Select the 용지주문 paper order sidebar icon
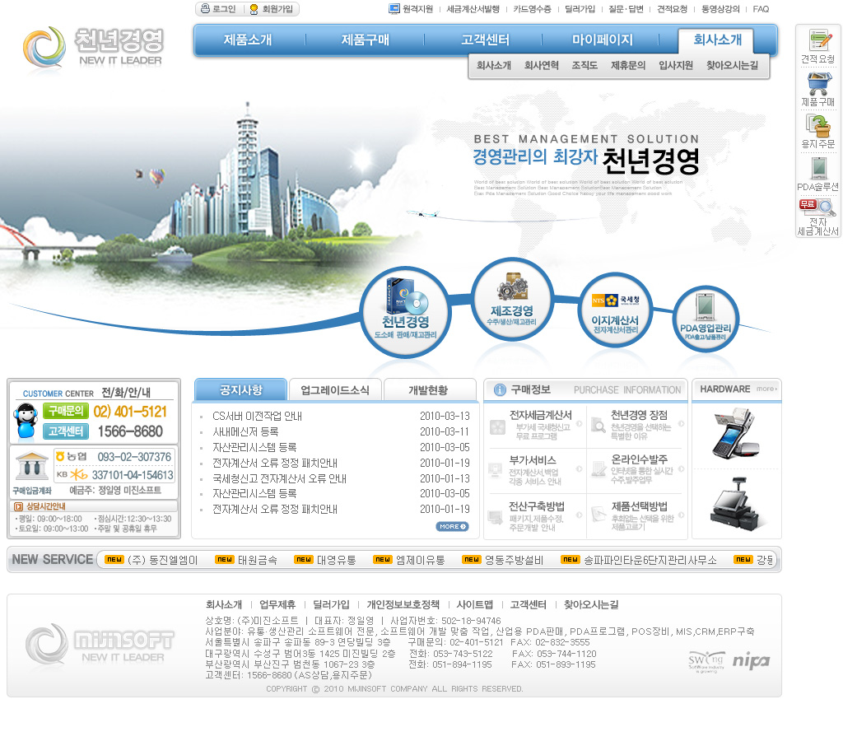The height and width of the screenshot is (741, 843). pos(817,125)
